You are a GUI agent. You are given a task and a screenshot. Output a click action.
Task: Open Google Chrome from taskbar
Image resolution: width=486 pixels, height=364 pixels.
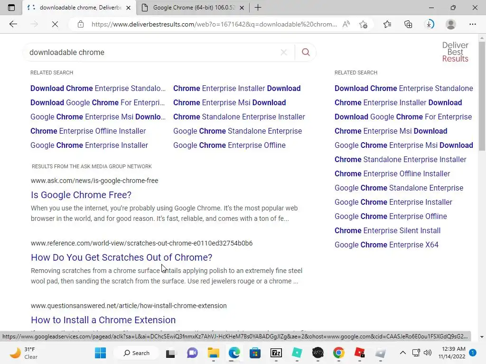[x=339, y=353]
